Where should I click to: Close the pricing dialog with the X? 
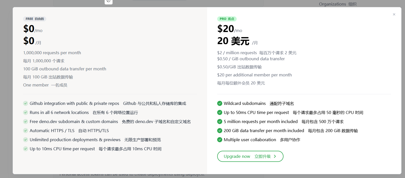394,14
